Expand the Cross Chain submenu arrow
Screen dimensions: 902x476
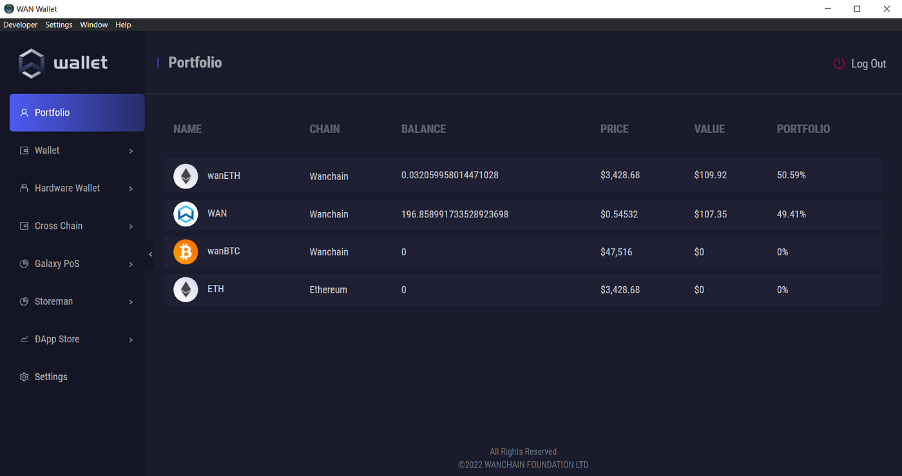point(131,226)
